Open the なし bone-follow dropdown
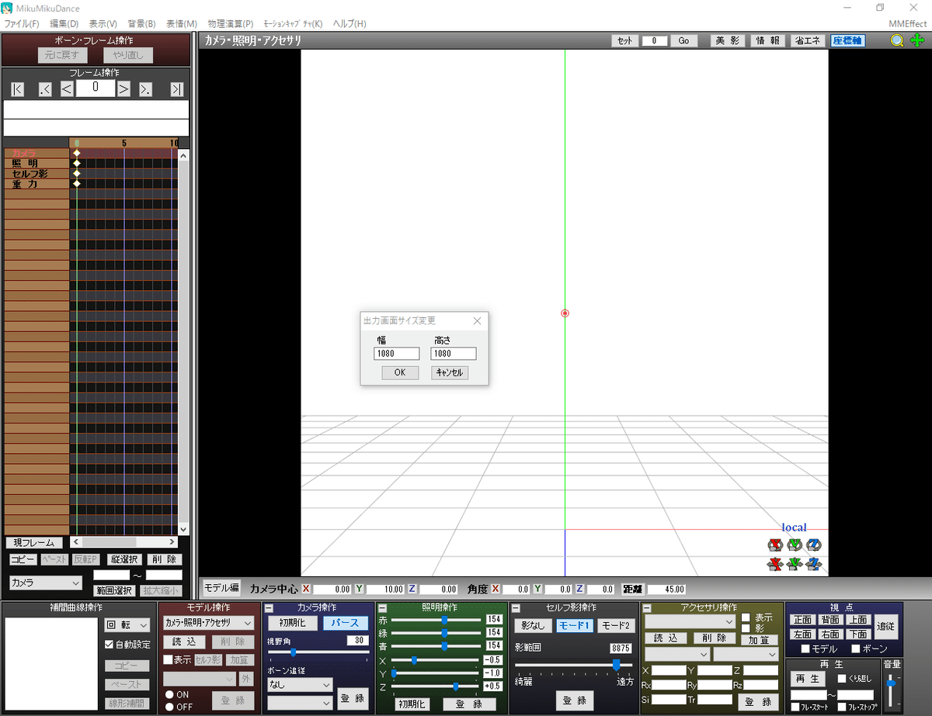The width and height of the screenshot is (932, 716). [x=300, y=685]
